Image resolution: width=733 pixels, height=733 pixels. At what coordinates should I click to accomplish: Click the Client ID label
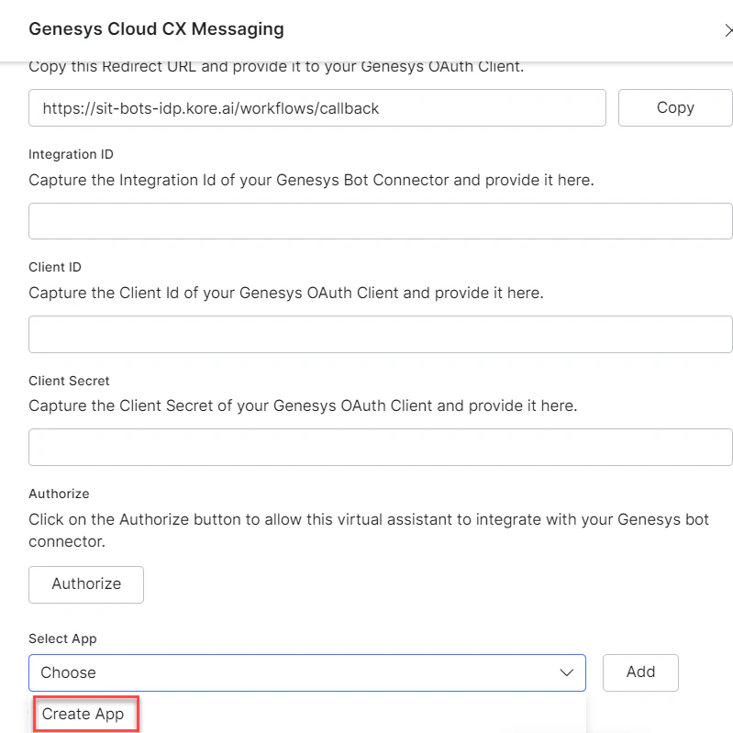tap(55, 267)
